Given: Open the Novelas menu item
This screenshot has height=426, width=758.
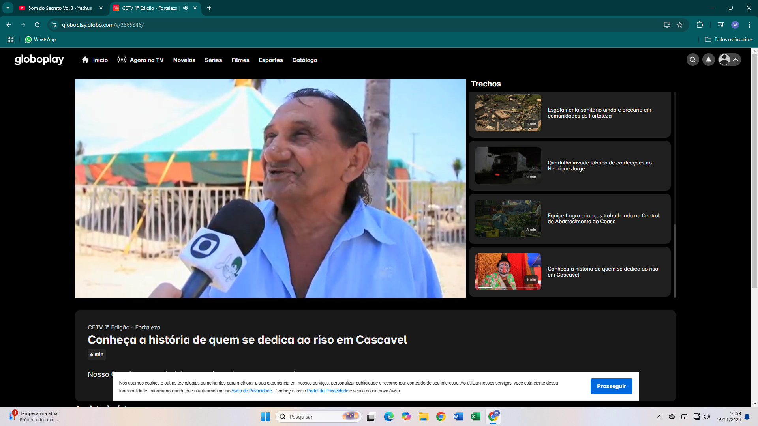Looking at the screenshot, I should click(x=184, y=60).
